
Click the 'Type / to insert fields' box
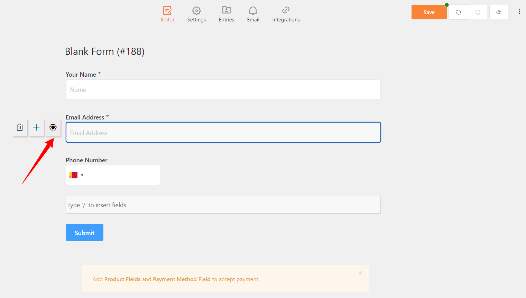point(223,204)
